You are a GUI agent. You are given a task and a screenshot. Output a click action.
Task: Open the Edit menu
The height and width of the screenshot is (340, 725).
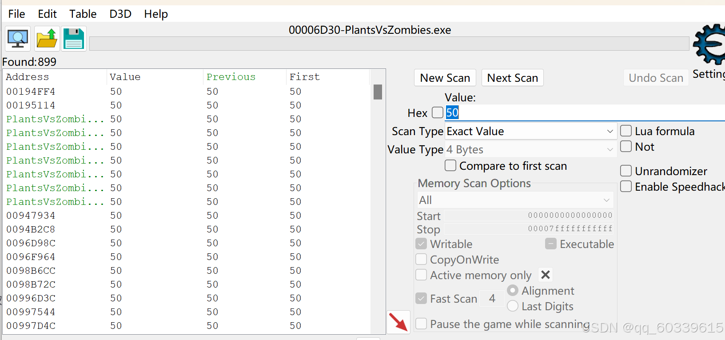point(47,14)
